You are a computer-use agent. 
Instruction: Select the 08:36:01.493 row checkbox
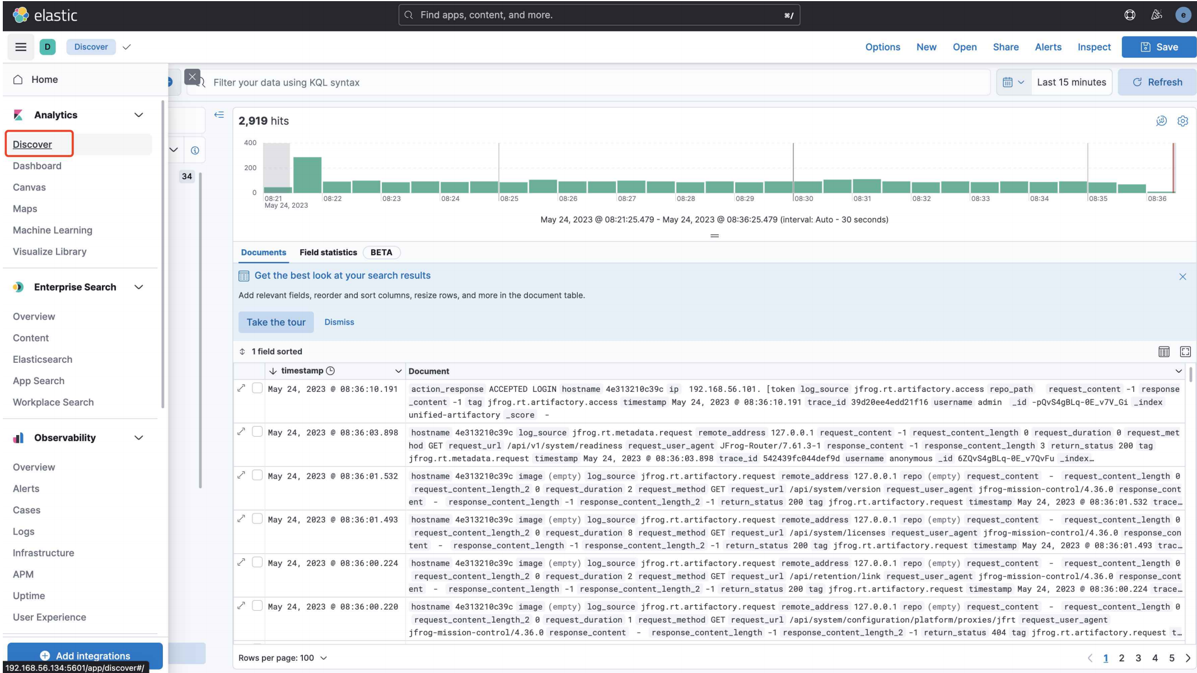pyautogui.click(x=257, y=519)
